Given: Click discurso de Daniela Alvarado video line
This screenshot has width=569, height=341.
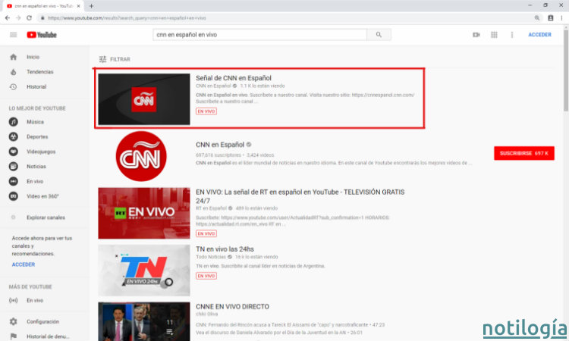Looking at the screenshot, I should coord(279,333).
